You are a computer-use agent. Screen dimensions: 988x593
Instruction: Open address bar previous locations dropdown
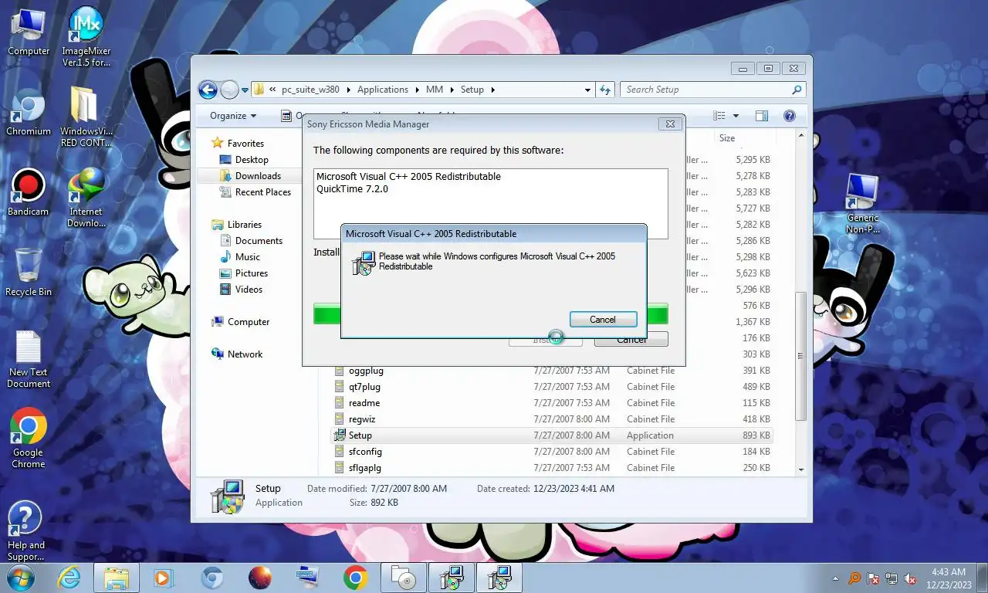pyautogui.click(x=588, y=90)
